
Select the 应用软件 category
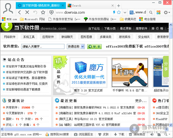point(48,37)
